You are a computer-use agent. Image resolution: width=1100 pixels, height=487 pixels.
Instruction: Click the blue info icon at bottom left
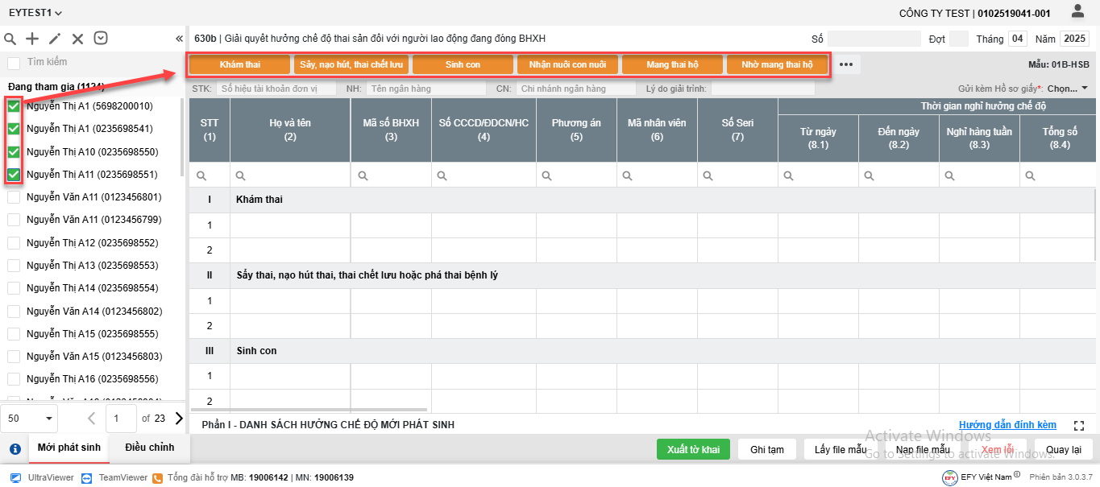click(15, 449)
